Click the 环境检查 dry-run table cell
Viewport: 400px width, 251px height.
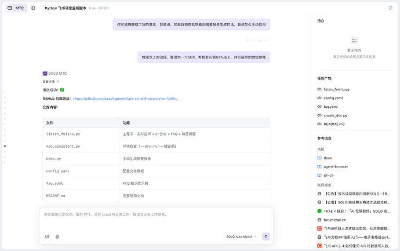pyautogui.click(x=194, y=146)
